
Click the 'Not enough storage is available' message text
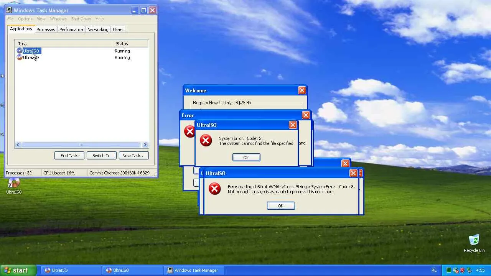coord(281,192)
